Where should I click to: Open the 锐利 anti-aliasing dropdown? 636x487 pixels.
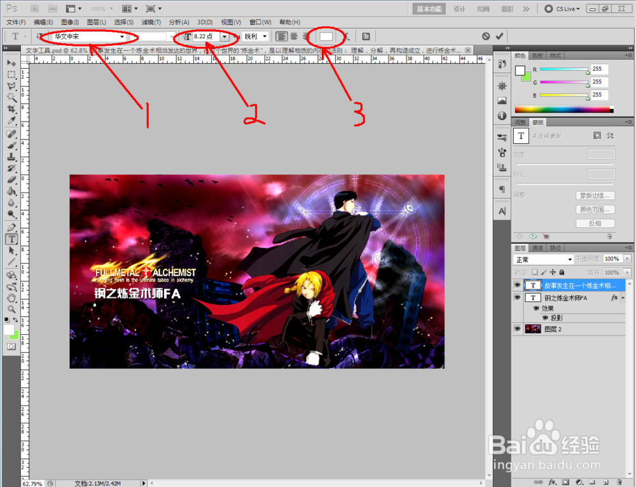(265, 36)
